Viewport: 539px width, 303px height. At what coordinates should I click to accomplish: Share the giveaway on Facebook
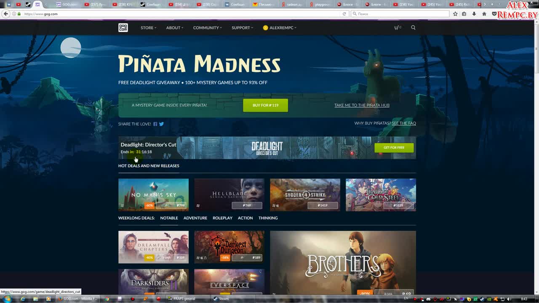[155, 124]
